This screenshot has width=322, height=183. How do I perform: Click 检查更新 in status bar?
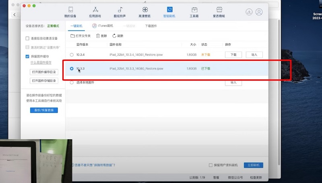256,177
